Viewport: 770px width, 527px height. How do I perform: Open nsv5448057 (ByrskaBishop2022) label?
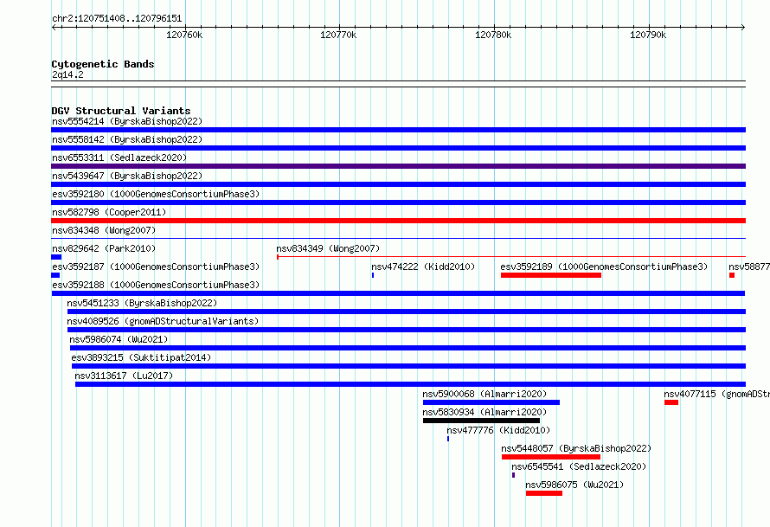tap(576, 448)
